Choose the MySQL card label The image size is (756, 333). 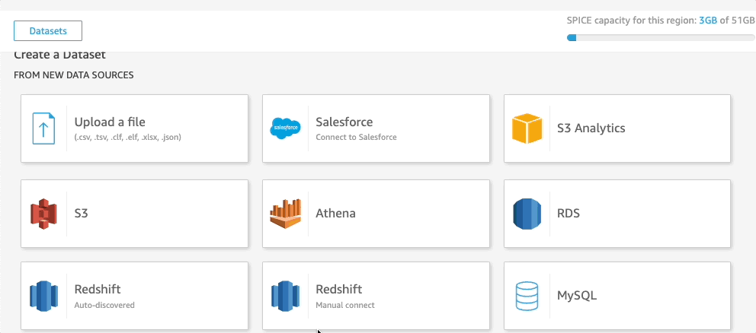577,296
